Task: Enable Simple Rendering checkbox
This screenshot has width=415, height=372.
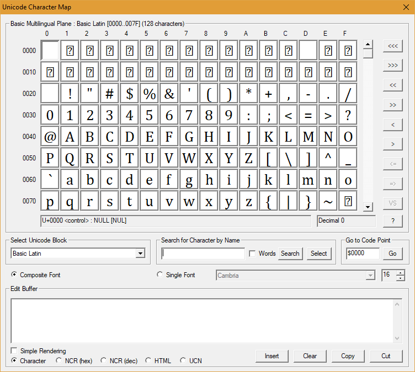Action: click(14, 351)
